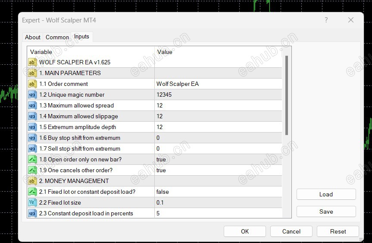Select the '1.9 One cancels other order?' label
Screen dimensions: 372x243
[x=76, y=170]
